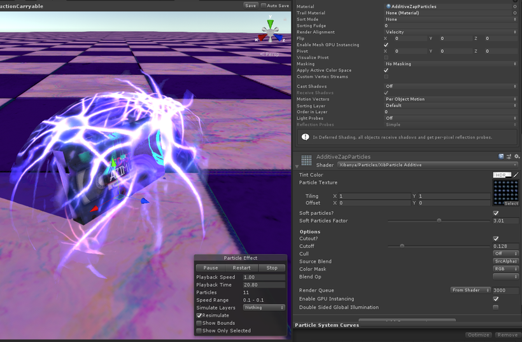Click the material preset sliders icon
The height and width of the screenshot is (342, 522).
pos(509,156)
